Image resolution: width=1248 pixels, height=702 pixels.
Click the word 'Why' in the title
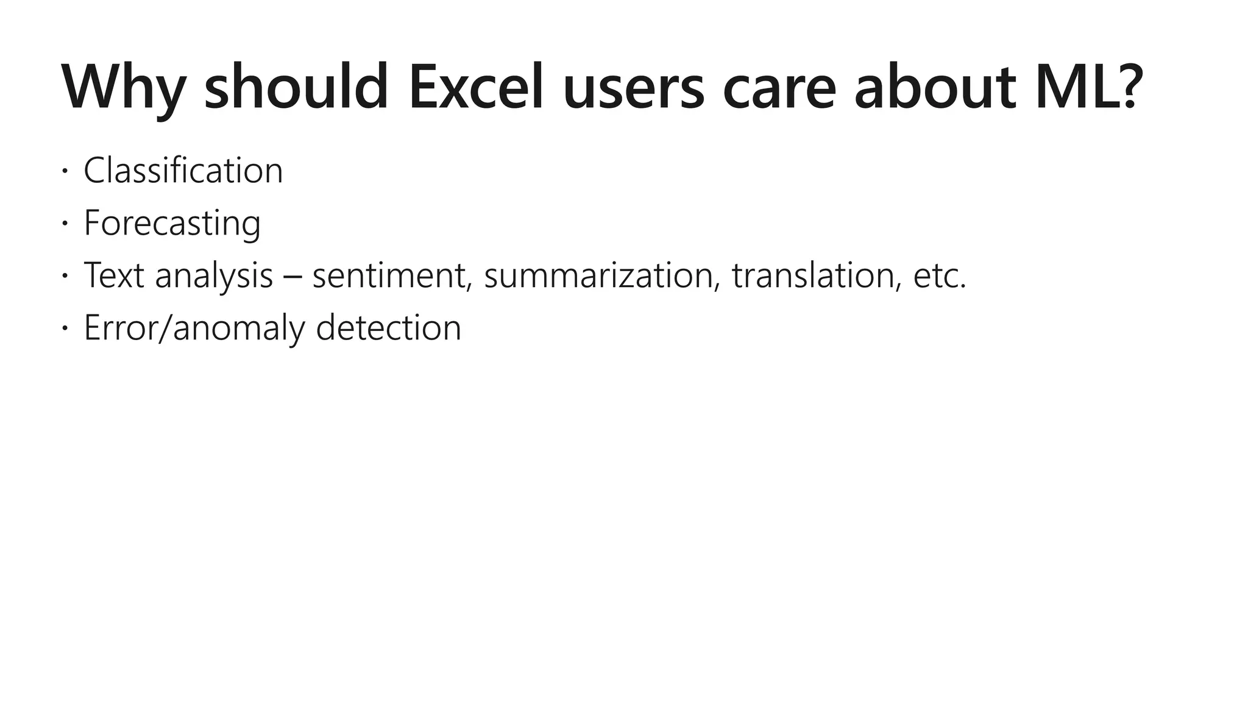pos(122,87)
